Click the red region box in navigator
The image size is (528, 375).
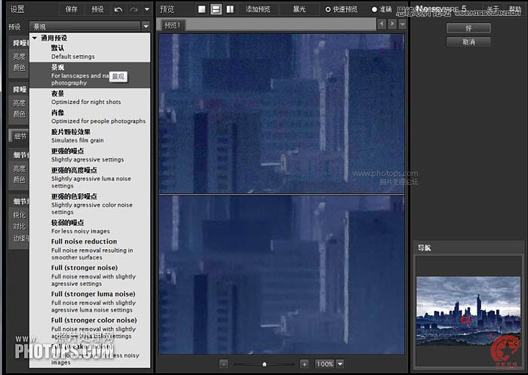tap(465, 320)
